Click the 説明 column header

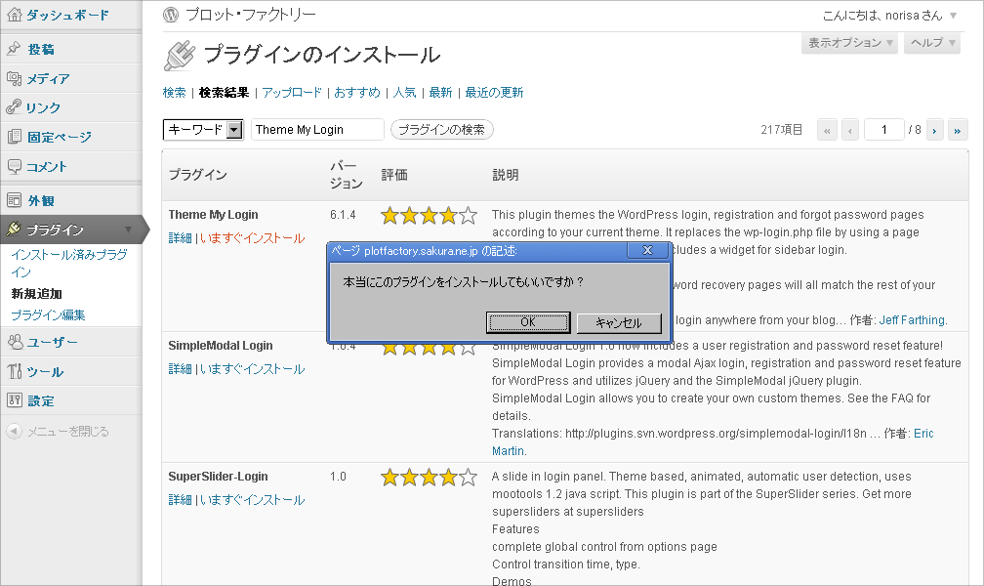click(x=506, y=175)
